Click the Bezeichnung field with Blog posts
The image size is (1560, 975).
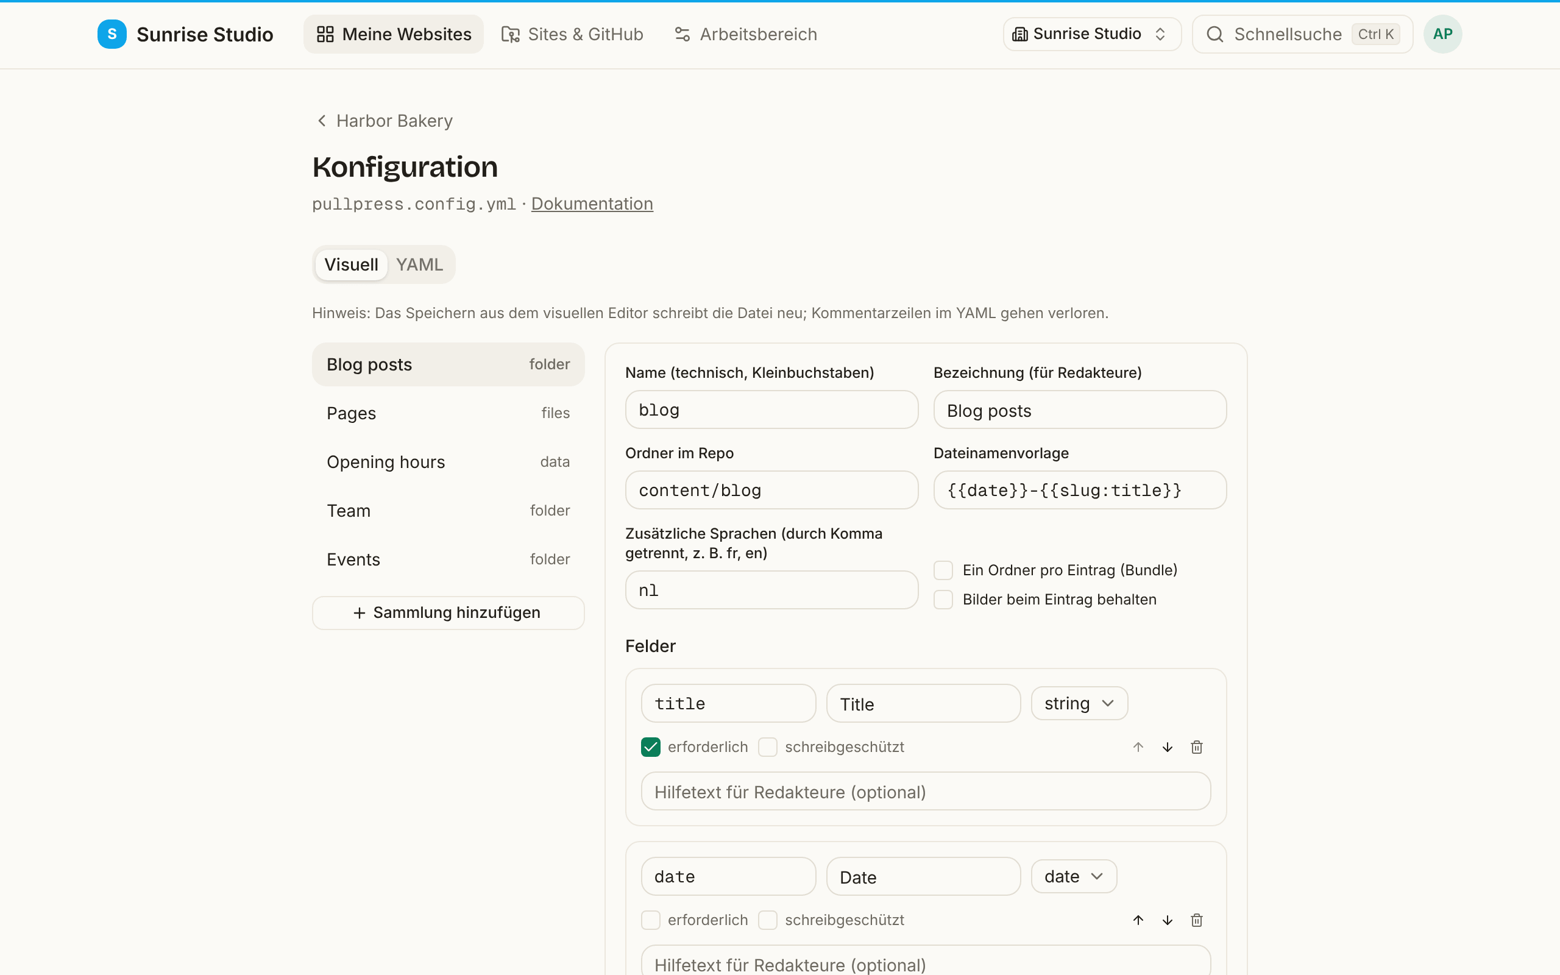(1080, 409)
